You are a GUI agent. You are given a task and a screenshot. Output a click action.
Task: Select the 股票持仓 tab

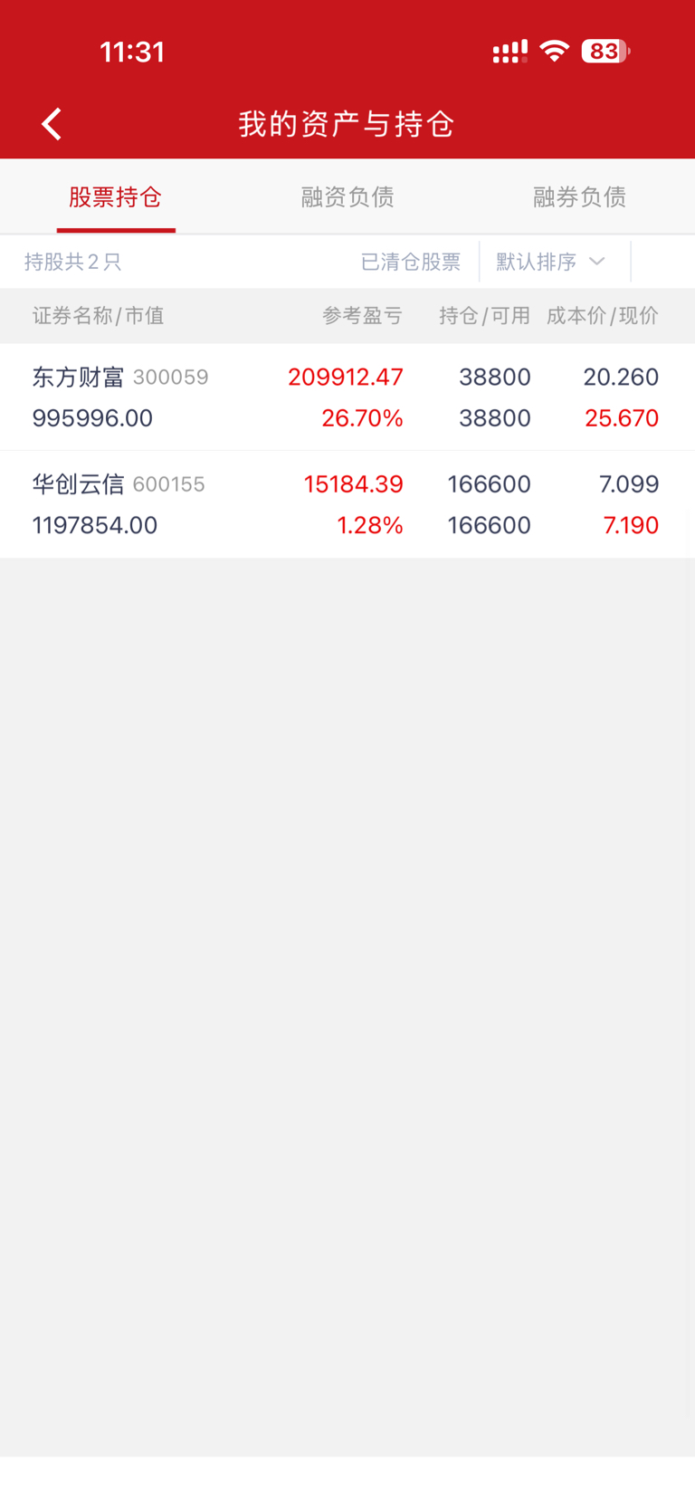tap(116, 196)
